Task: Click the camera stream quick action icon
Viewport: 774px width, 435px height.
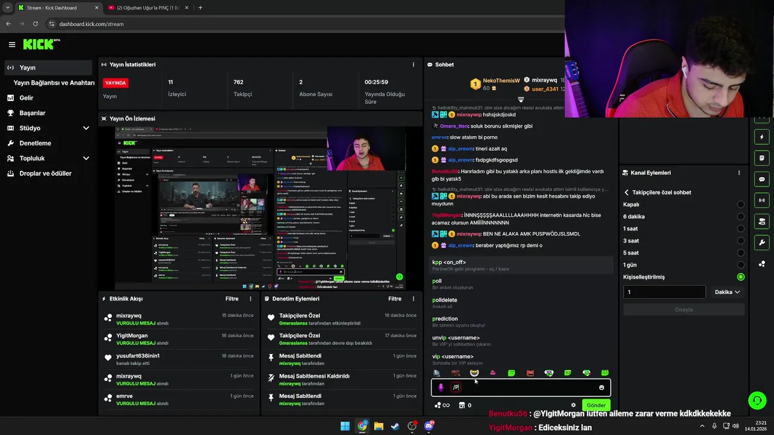Action: pos(762,222)
